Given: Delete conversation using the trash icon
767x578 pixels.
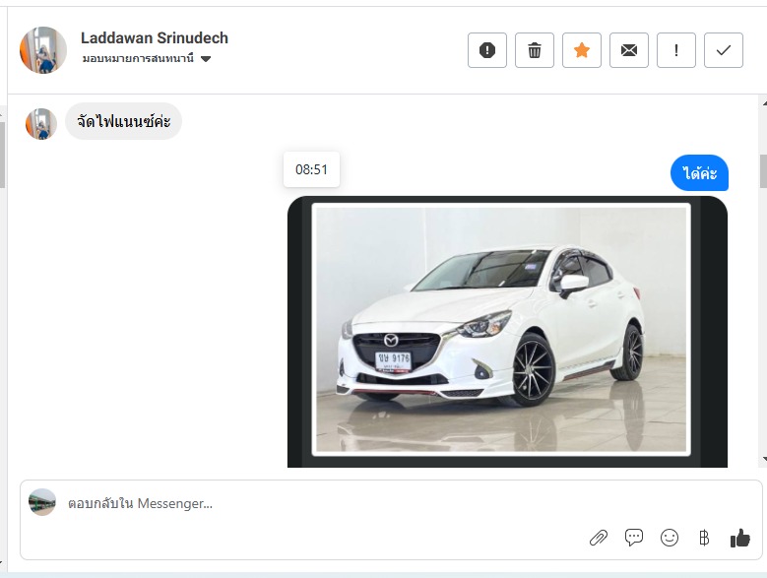Looking at the screenshot, I should pyautogui.click(x=534, y=50).
